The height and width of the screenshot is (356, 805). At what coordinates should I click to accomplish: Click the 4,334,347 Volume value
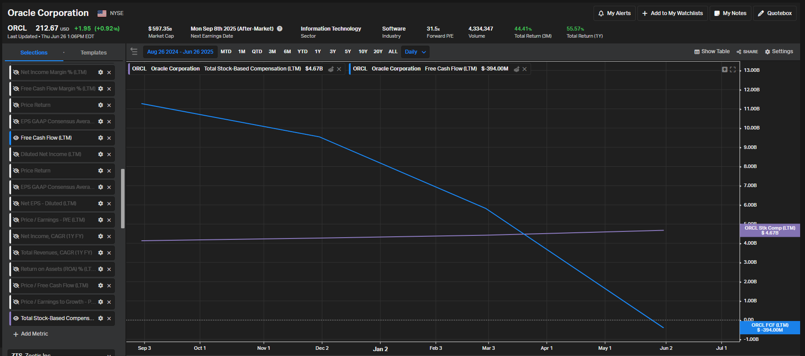coord(481,29)
